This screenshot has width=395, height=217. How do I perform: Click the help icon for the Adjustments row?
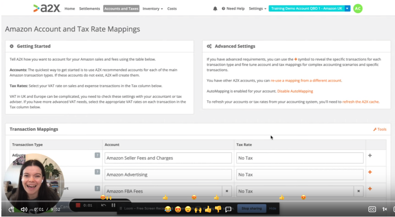point(97,155)
